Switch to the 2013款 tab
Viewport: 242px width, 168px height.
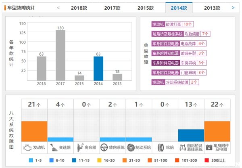pyautogui.click(x=212, y=8)
